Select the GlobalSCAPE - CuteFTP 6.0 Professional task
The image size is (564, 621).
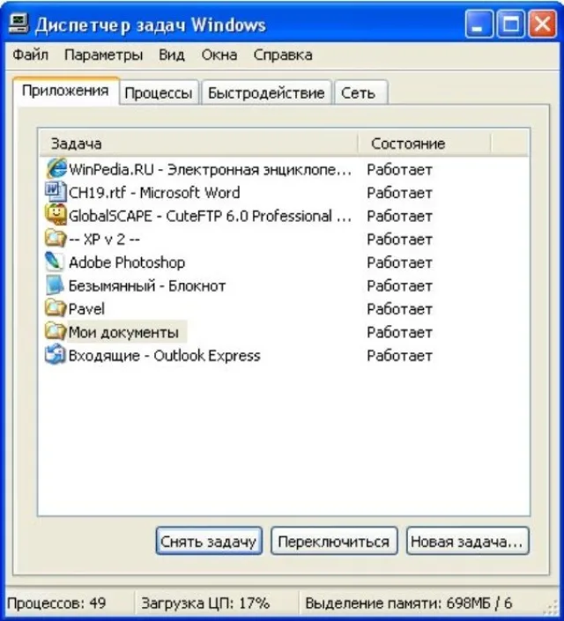click(210, 216)
